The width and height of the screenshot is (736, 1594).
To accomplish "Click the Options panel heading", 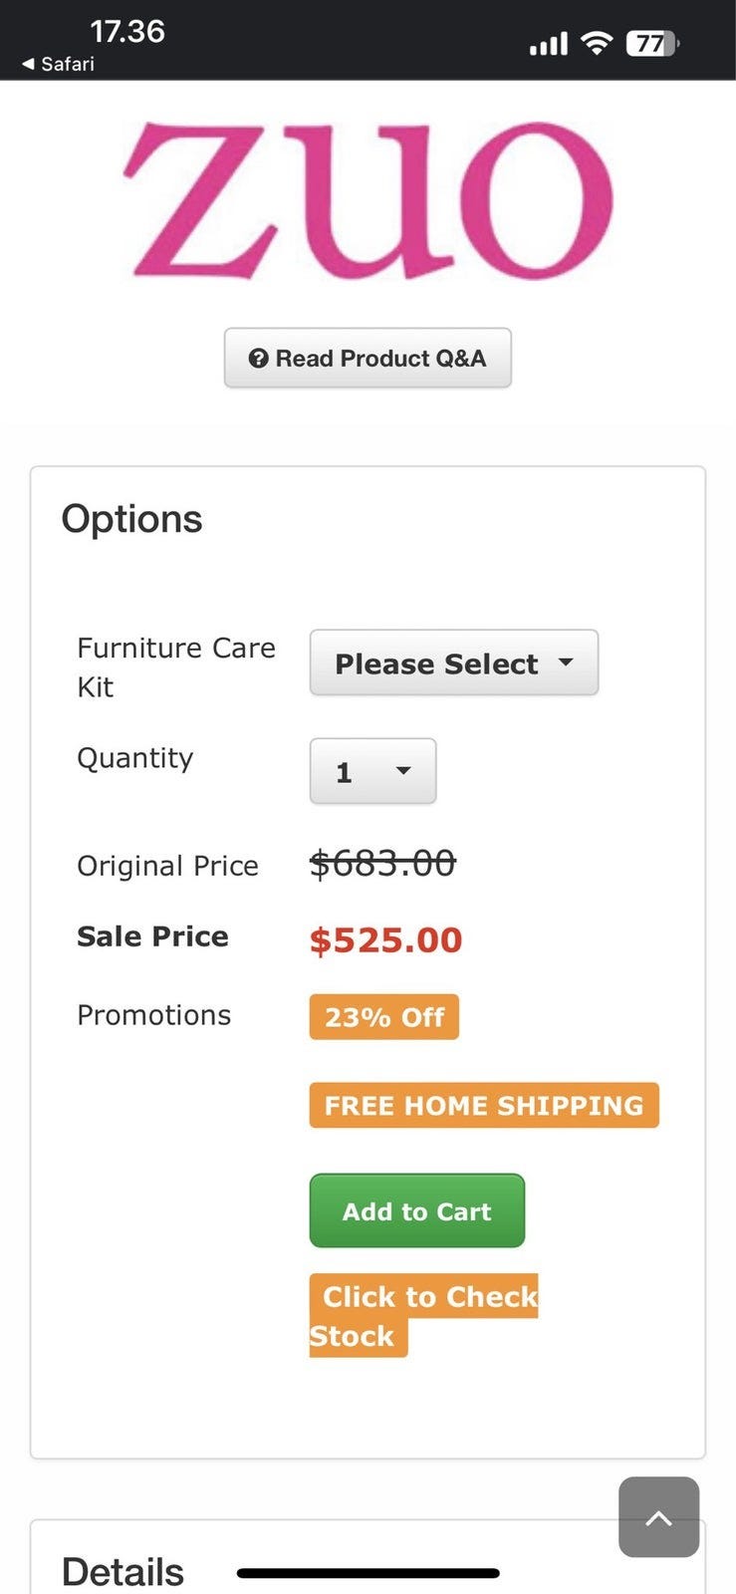I will click(131, 519).
